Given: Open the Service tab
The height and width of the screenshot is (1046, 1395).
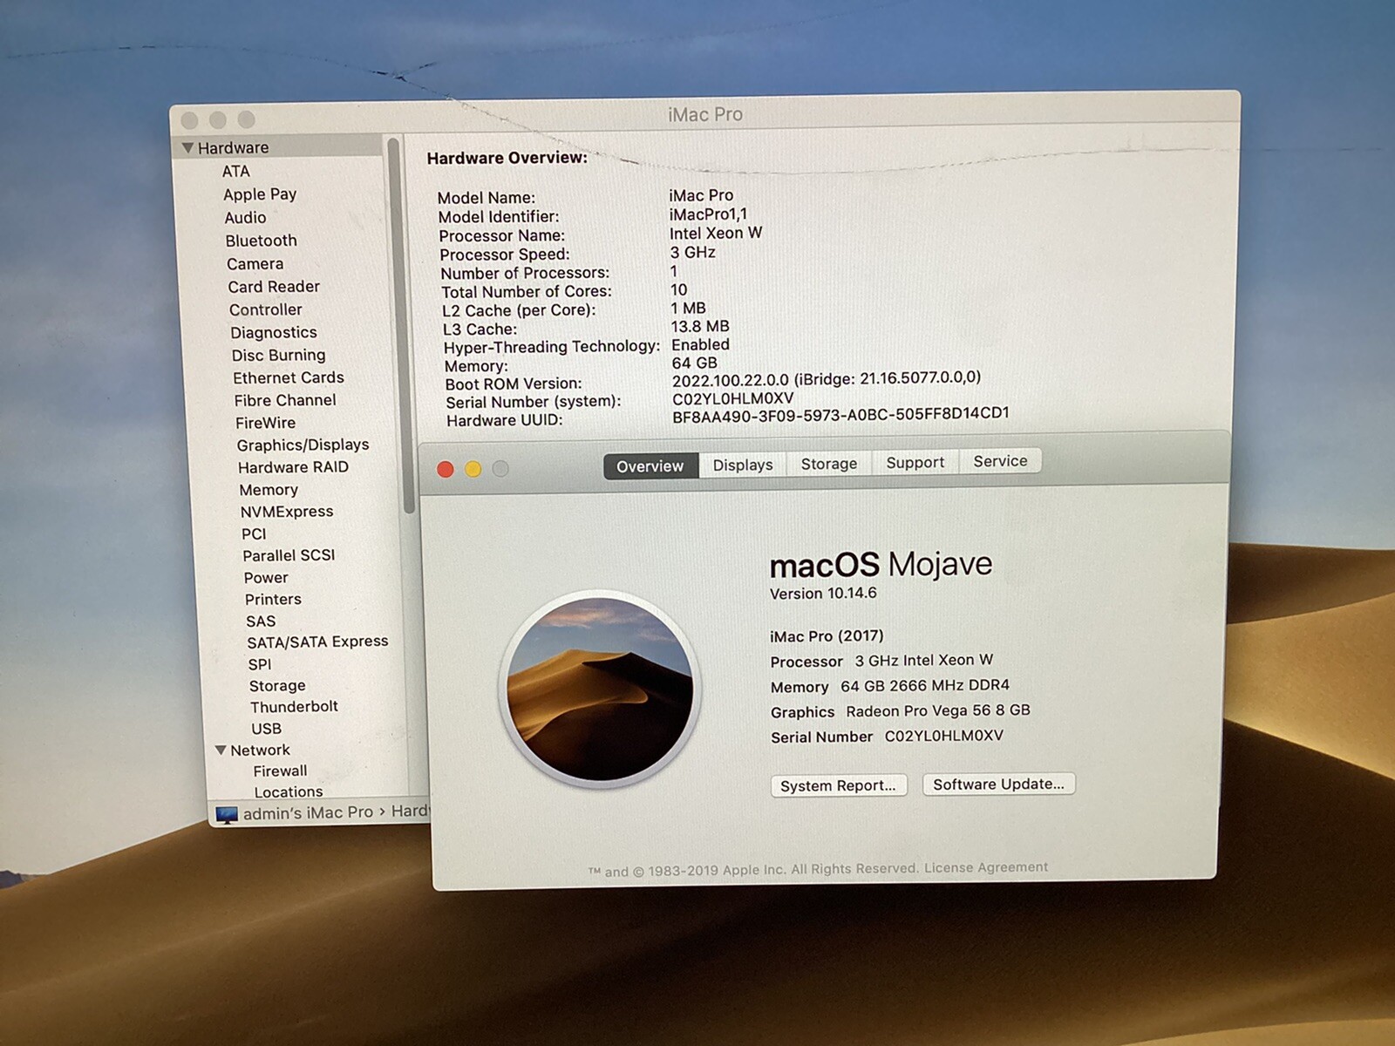Looking at the screenshot, I should (x=1001, y=461).
